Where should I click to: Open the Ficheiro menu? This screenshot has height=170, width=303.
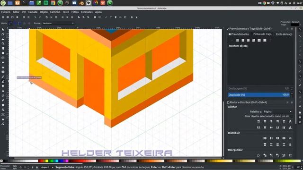pos(6,12)
